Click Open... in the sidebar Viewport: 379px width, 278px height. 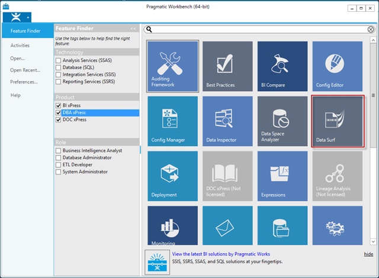point(17,58)
